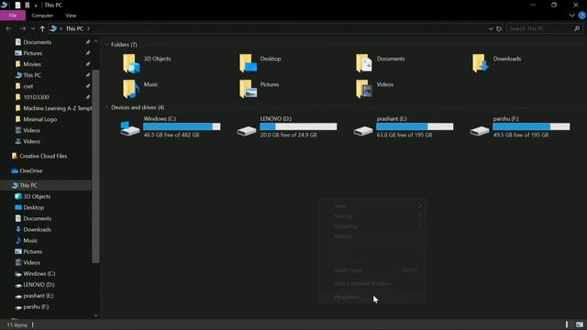Select the Videos folder in main pane
The width and height of the screenshot is (587, 330).
click(x=375, y=89)
